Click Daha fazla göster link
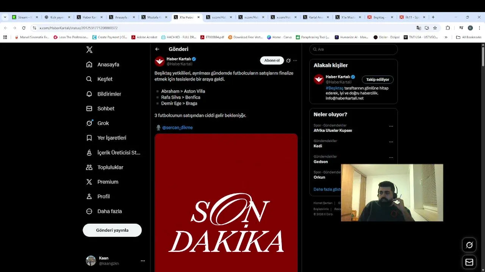 click(327, 189)
